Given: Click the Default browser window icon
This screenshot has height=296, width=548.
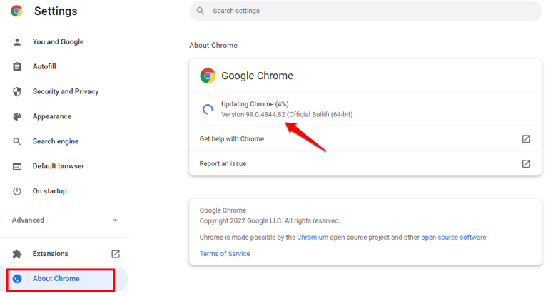Looking at the screenshot, I should (x=17, y=166).
